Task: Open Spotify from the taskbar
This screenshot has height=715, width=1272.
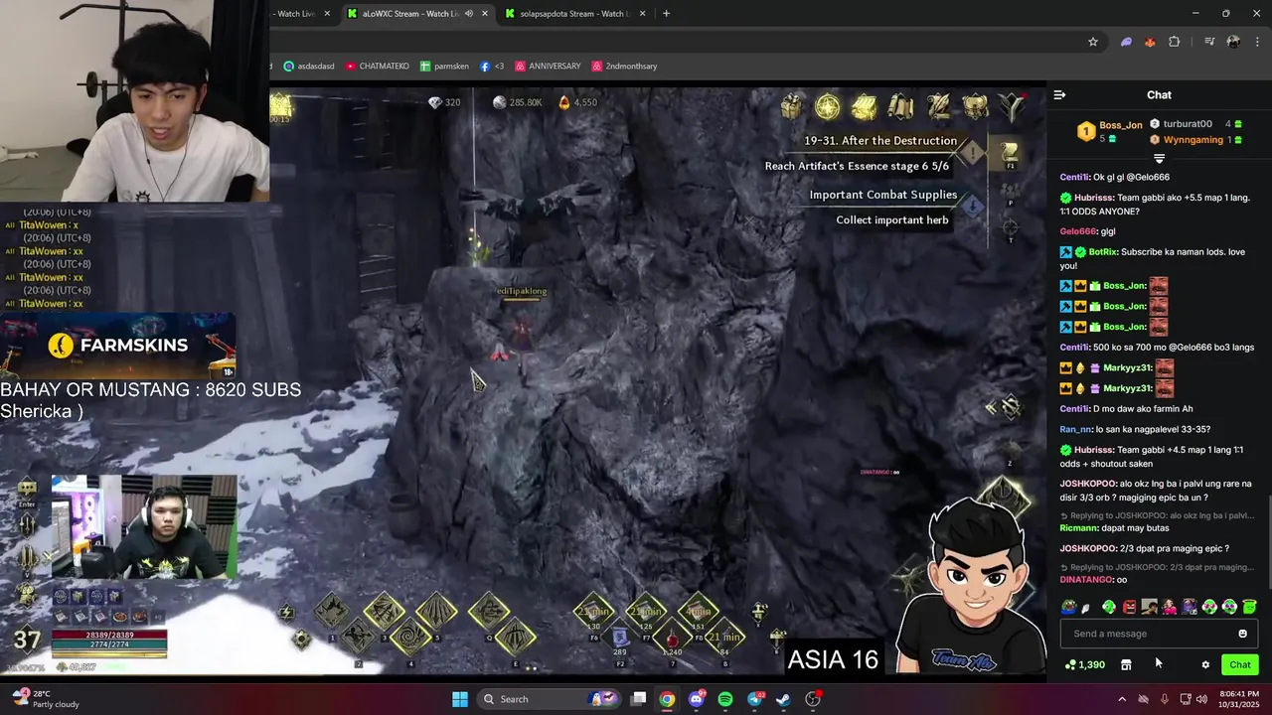Action: [725, 699]
